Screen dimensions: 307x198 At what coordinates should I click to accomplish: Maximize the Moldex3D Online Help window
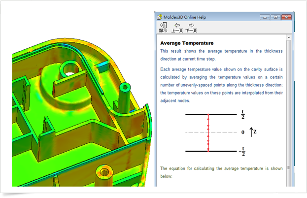275,17
